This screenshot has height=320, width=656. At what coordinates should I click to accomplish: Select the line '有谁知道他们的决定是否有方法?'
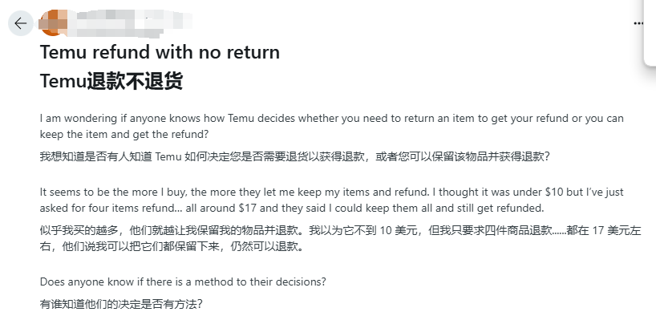tap(121, 304)
